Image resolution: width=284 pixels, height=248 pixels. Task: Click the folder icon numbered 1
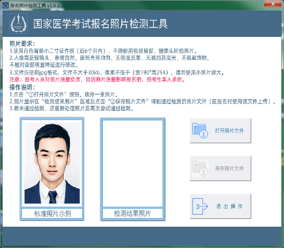coord(200,131)
